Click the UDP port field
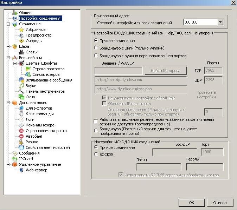The width and height of the screenshot is (237, 210). [213, 80]
